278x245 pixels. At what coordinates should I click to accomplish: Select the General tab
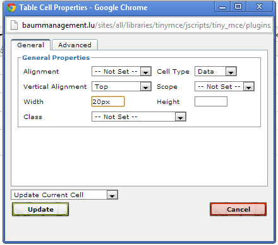[30, 45]
